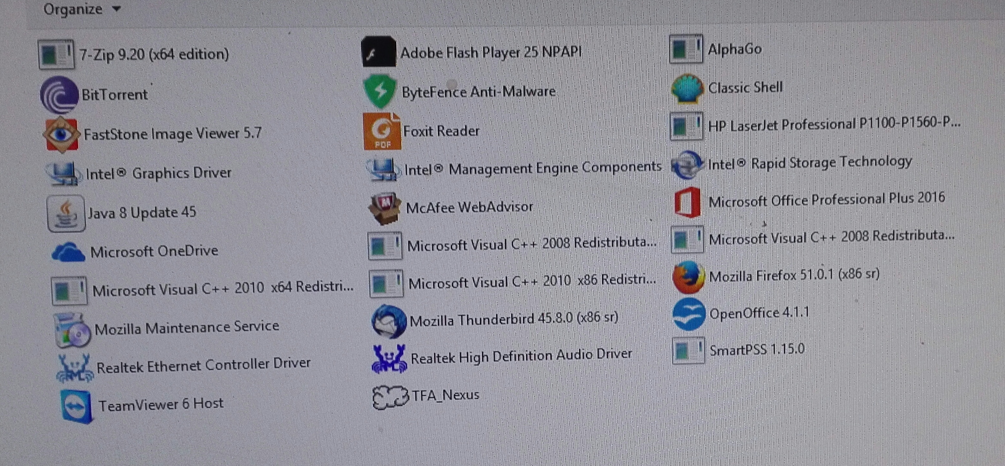The image size is (1005, 466).
Task: Select Realtek High Definition Audio Driver entry
Action: click(521, 356)
